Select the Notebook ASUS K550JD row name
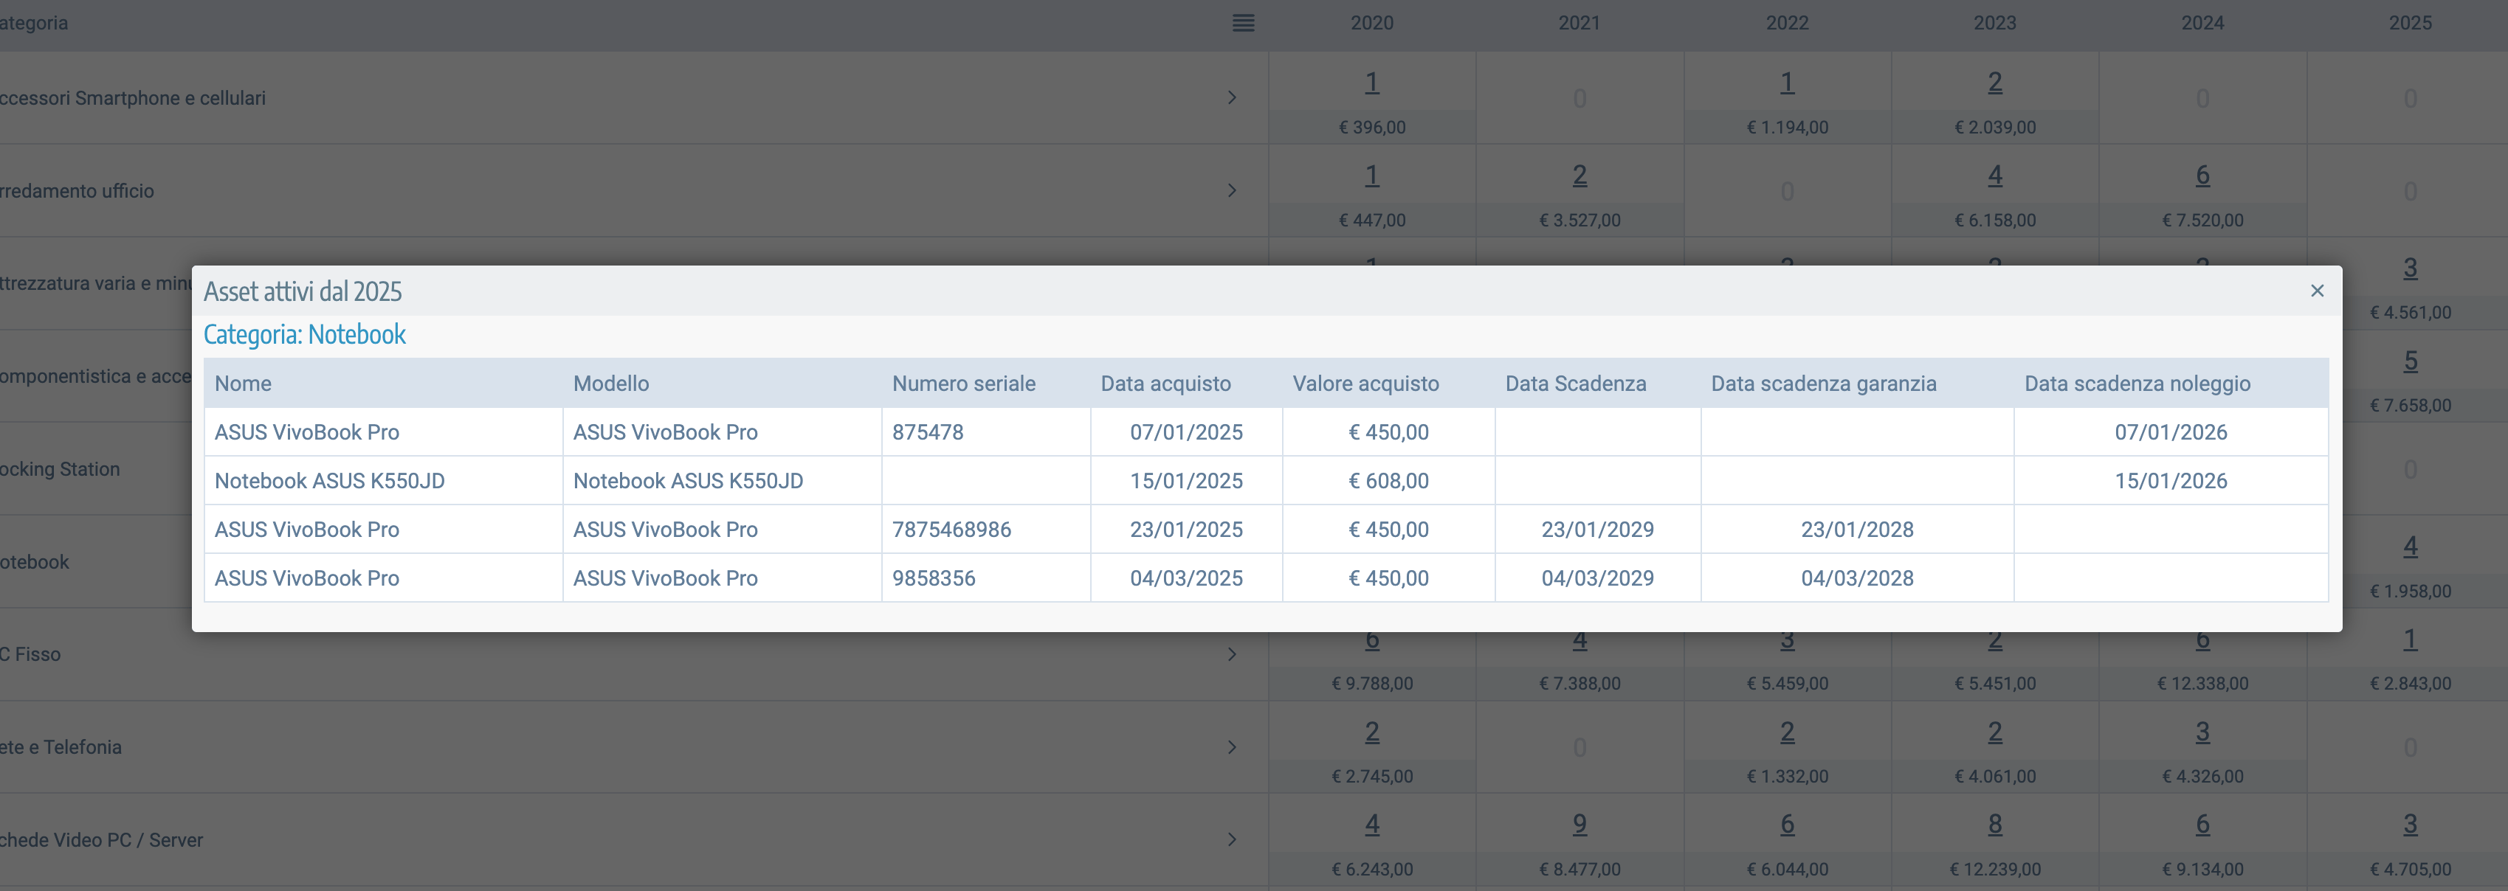The height and width of the screenshot is (891, 2508). click(329, 480)
